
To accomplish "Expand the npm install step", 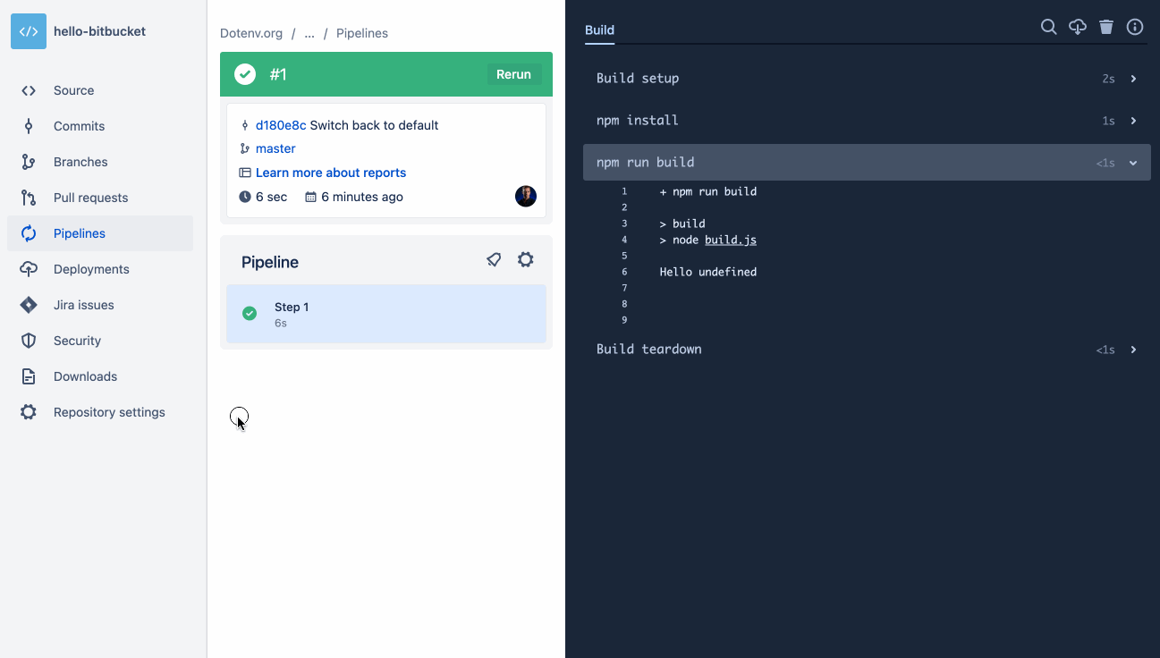I will [x=1133, y=120].
